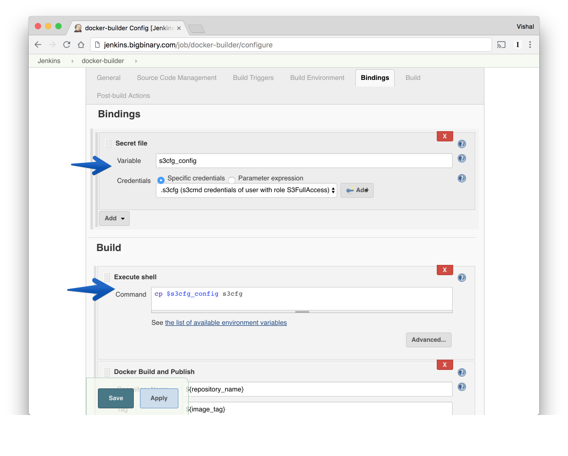This screenshot has height=456, width=568.
Task: Open the list of available environment variables
Action: [x=226, y=322]
